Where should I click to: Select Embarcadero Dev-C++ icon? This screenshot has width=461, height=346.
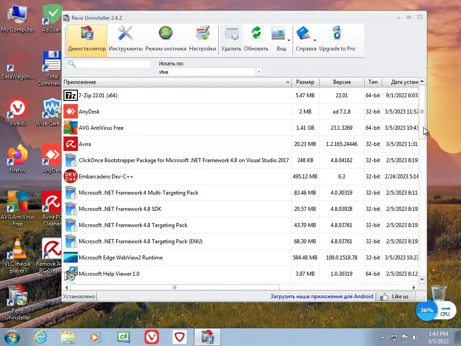point(71,177)
